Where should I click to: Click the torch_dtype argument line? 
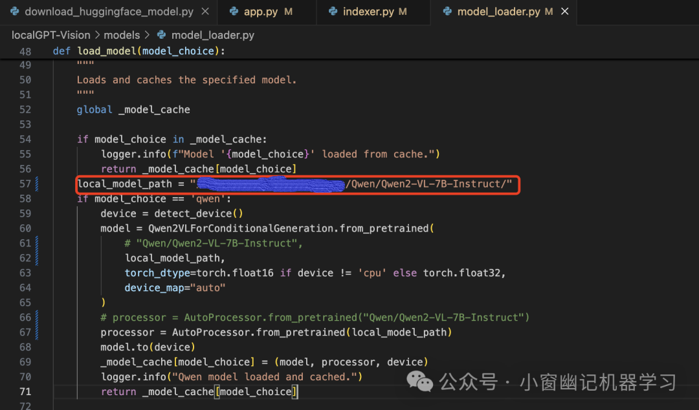point(315,273)
